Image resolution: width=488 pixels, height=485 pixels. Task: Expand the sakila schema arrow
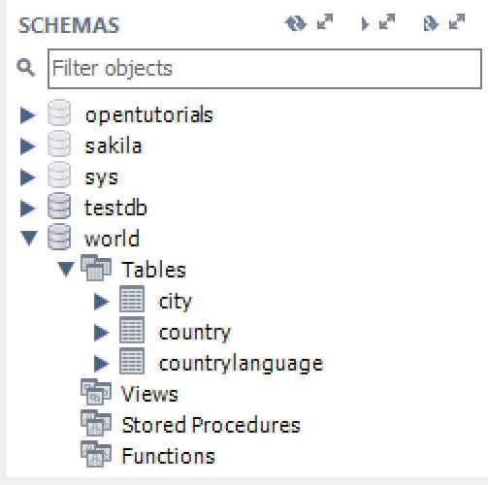coord(27,146)
